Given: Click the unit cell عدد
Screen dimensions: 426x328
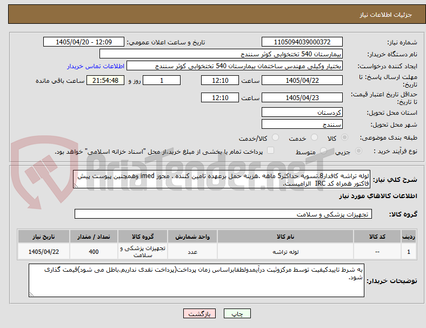Looking at the screenshot, I should [x=192, y=252].
